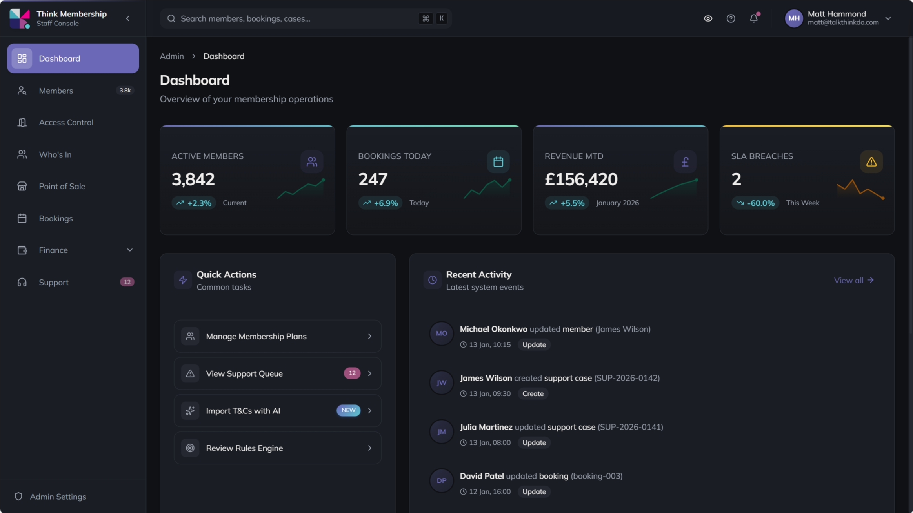913x513 pixels.
Task: Open Bookings in the sidebar
Action: pyautogui.click(x=73, y=218)
